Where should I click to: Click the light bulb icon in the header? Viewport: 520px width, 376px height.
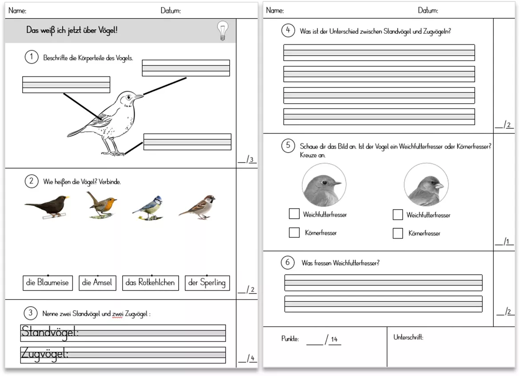(x=223, y=31)
